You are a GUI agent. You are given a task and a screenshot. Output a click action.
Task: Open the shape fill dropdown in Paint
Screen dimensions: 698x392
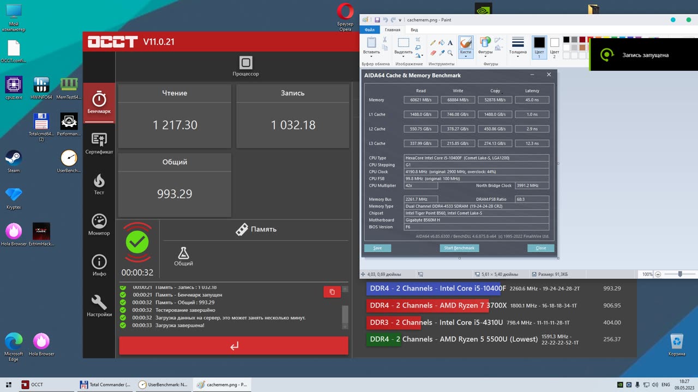pyautogui.click(x=498, y=48)
